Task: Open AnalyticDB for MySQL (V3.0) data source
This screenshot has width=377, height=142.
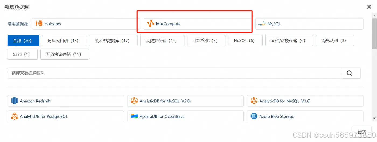Action: click(x=305, y=101)
